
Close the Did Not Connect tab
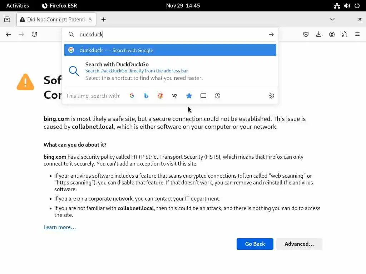coord(90,19)
